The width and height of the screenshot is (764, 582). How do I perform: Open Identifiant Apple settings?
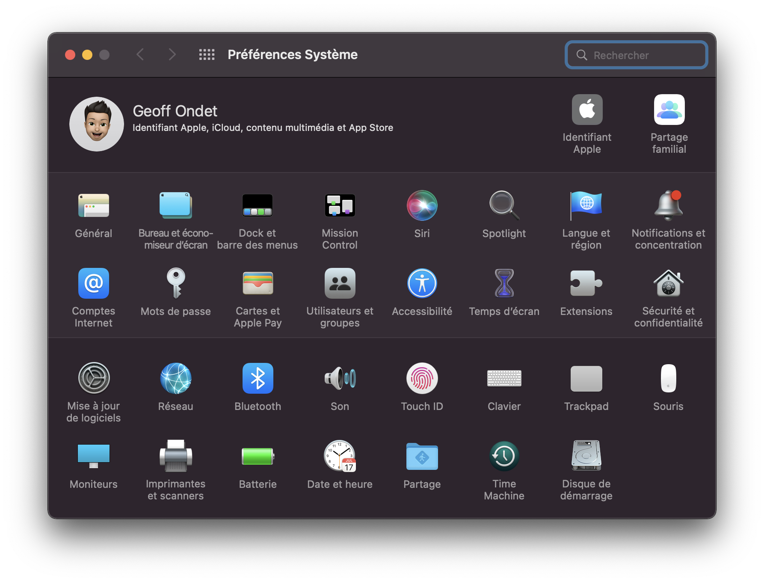point(587,110)
